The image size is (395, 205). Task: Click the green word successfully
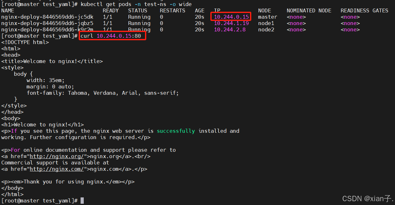pos(176,131)
